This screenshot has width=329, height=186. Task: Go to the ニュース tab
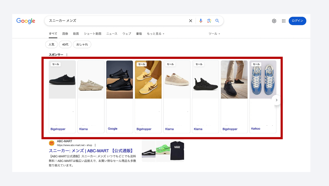tap(112, 34)
